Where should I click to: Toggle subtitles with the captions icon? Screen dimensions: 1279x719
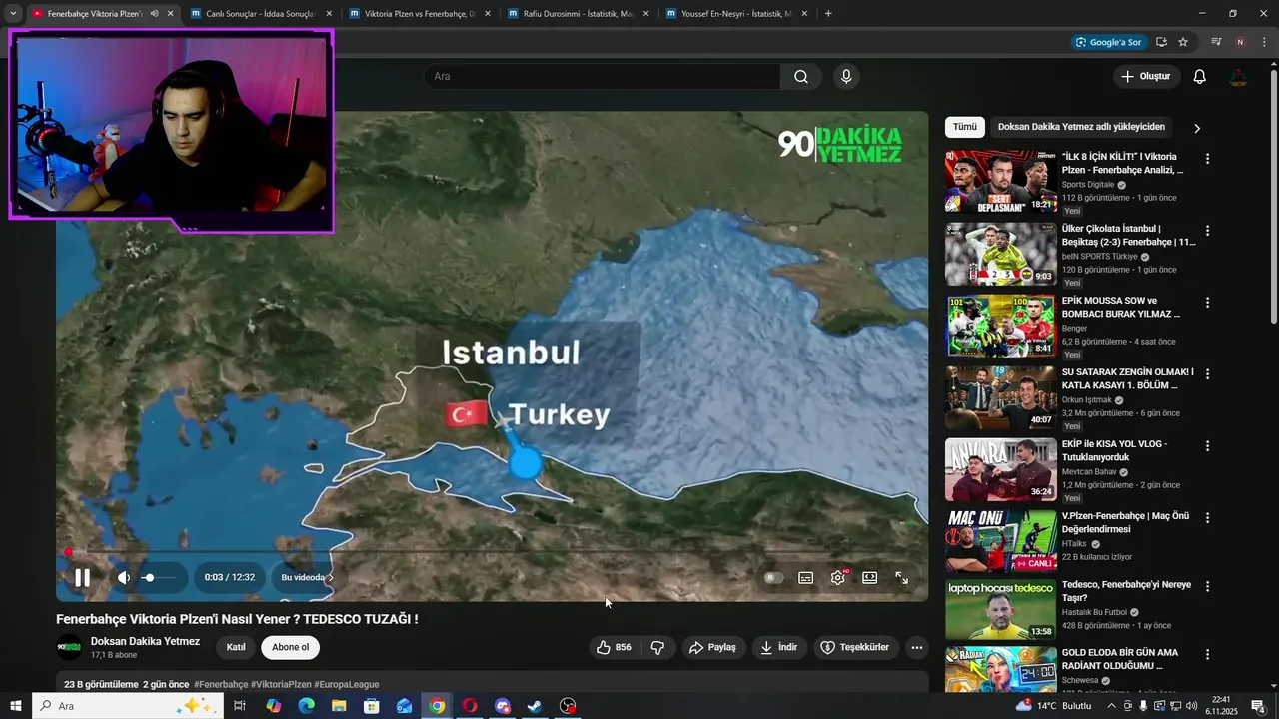(805, 577)
